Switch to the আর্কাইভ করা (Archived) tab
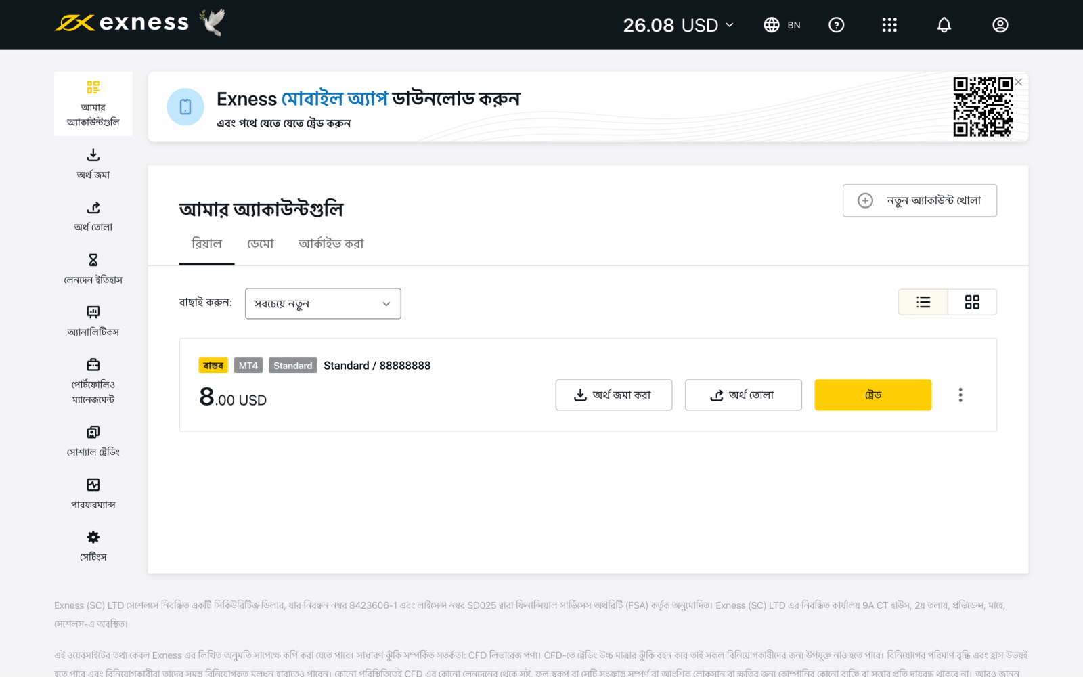 coord(331,244)
